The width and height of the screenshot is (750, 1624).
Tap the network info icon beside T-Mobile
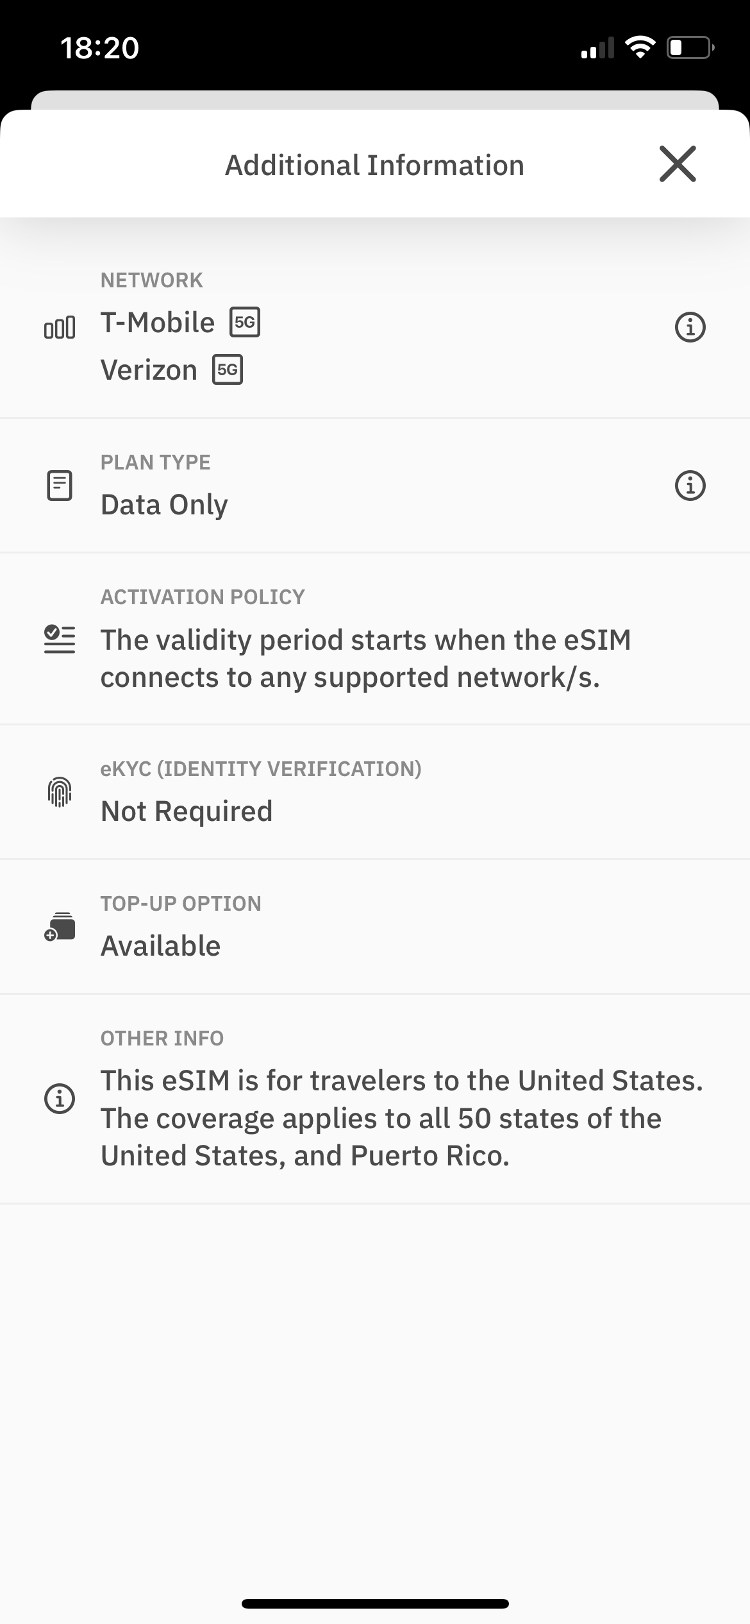coord(690,327)
